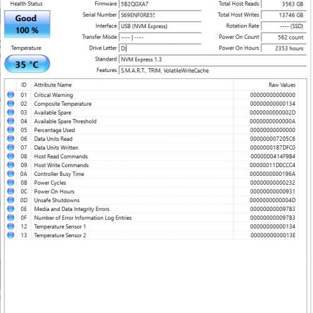Click raw value 000000000013E
Screen dimensions: 313x313
point(273,235)
